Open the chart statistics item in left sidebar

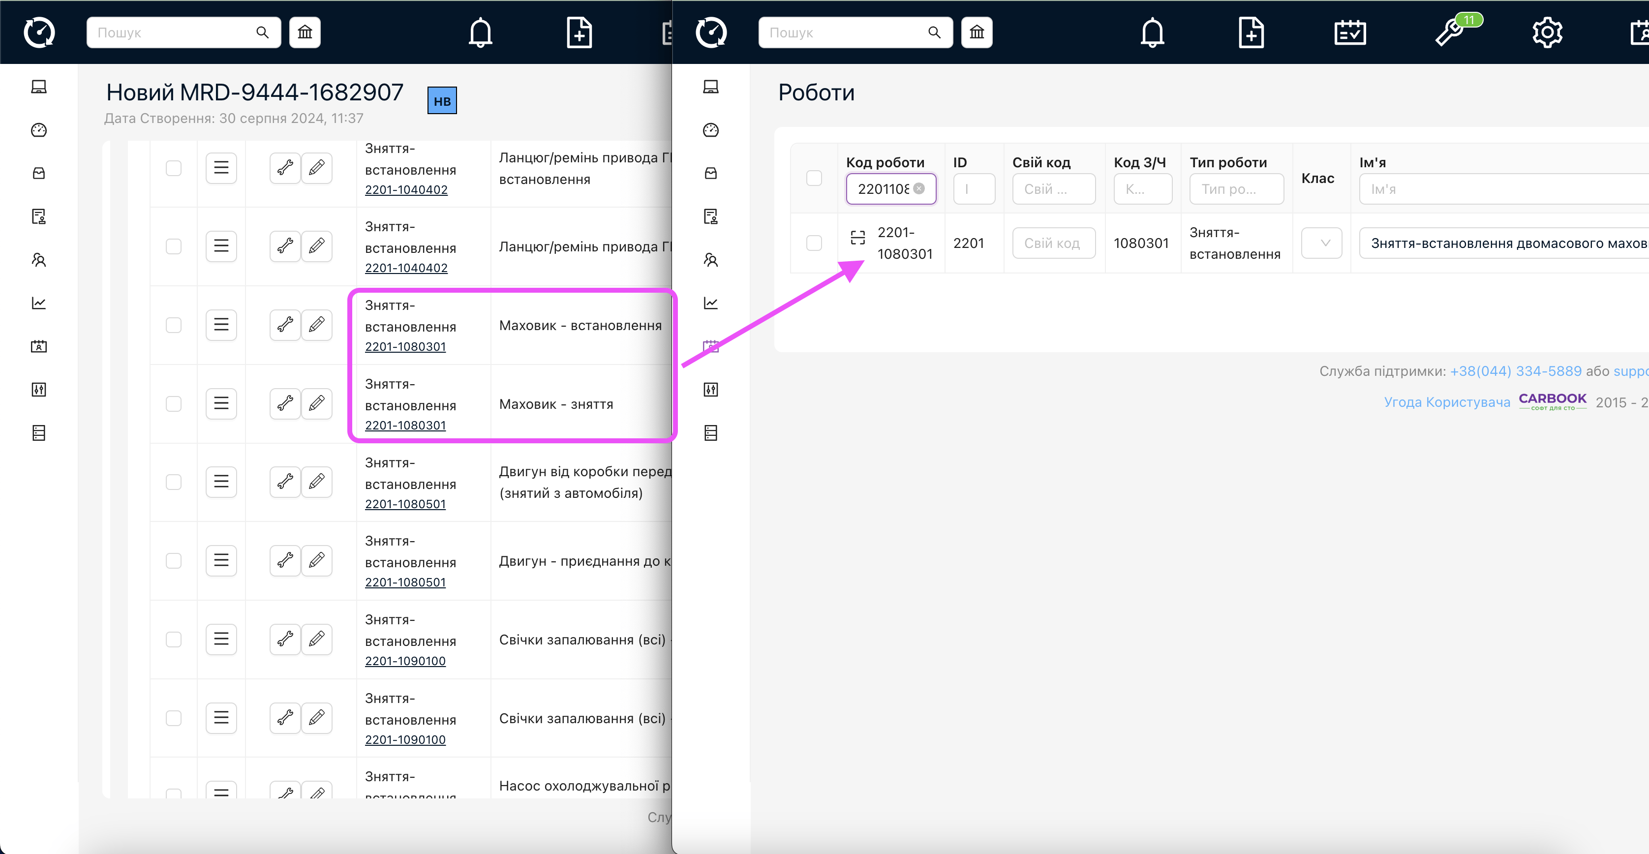pos(39,303)
